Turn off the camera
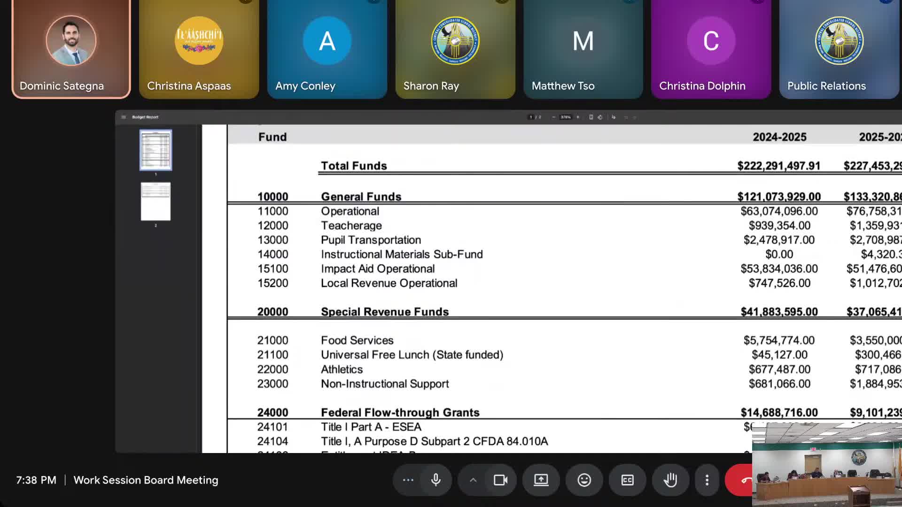902x507 pixels. pyautogui.click(x=500, y=480)
